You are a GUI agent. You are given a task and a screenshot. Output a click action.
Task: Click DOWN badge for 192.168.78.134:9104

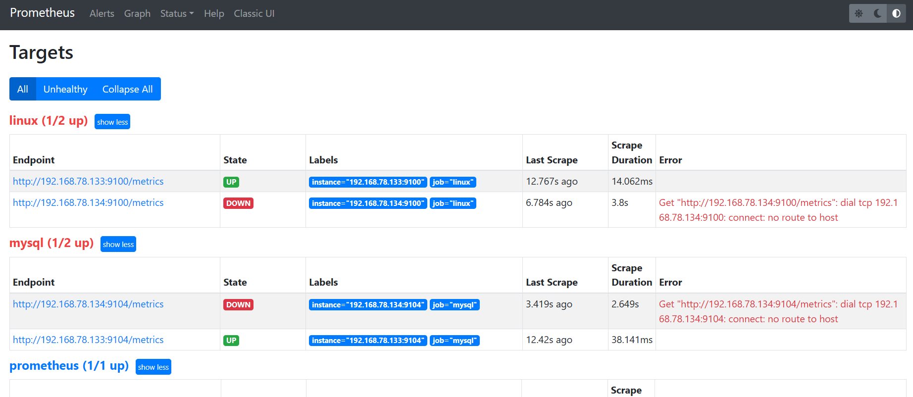[x=238, y=304]
